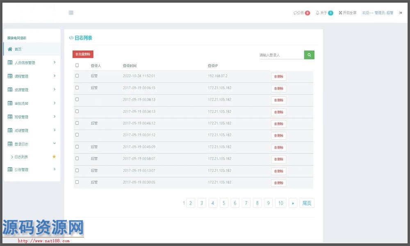Delete the 00:58:07 log entry
The height and width of the screenshot is (246, 410).
(x=279, y=159)
